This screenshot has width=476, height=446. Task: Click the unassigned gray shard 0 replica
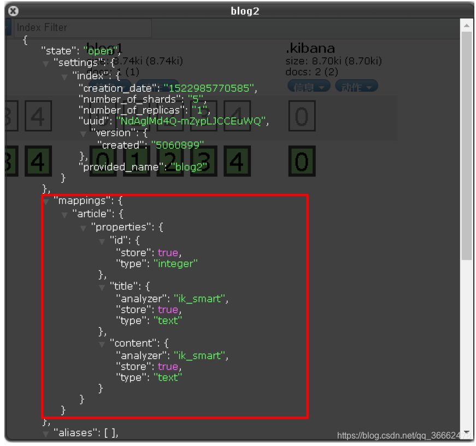(302, 116)
